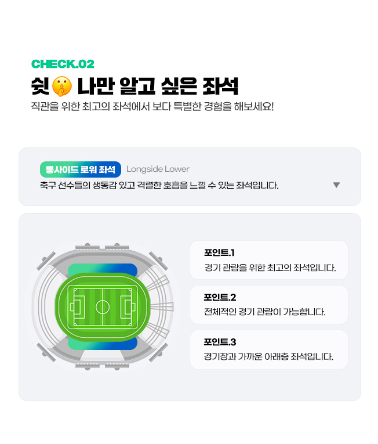Screen dimensions: 378x444
Task: Click the 롱사이드 로워 좌석 gradient badge
Action: pos(81,169)
